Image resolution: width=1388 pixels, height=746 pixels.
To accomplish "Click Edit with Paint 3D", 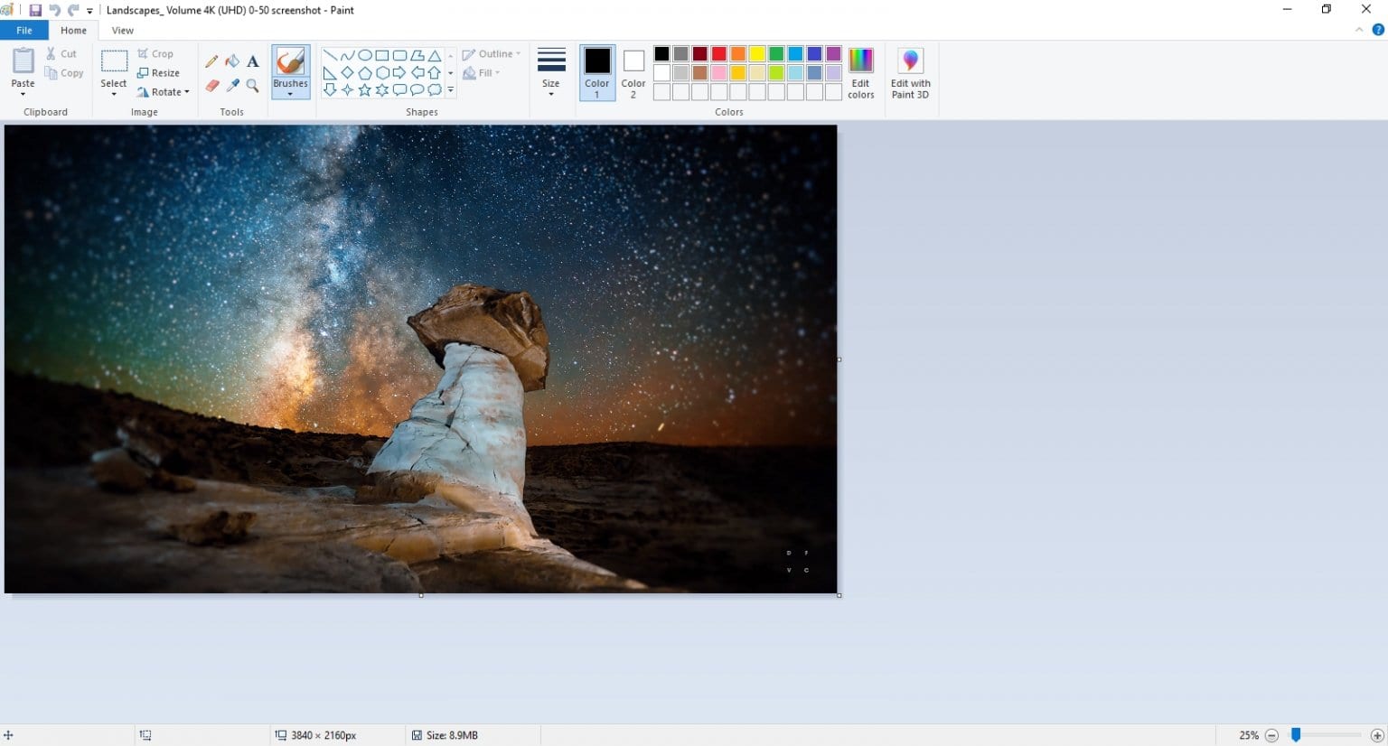I will pyautogui.click(x=910, y=70).
